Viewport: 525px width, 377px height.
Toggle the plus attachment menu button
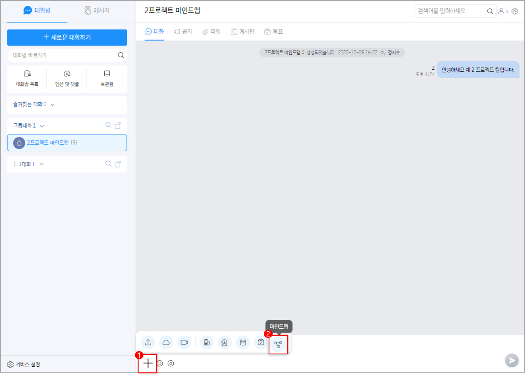click(148, 363)
